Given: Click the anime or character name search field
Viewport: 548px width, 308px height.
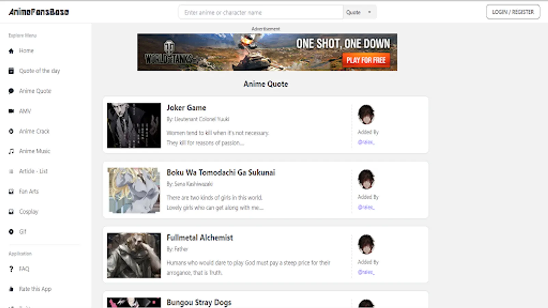Looking at the screenshot, I should click(x=261, y=12).
